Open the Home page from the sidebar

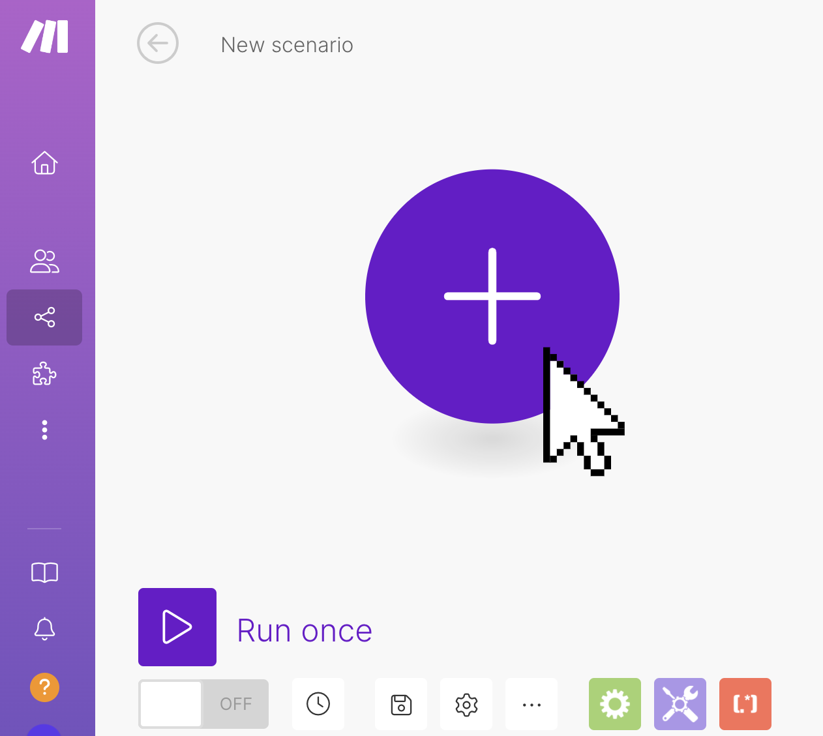[44, 163]
